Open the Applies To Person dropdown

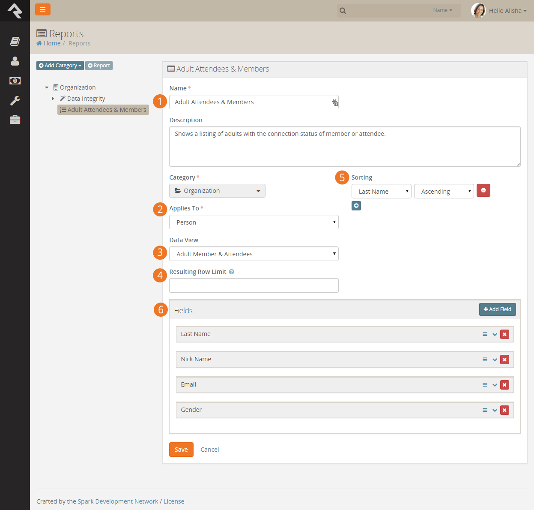pyautogui.click(x=254, y=222)
